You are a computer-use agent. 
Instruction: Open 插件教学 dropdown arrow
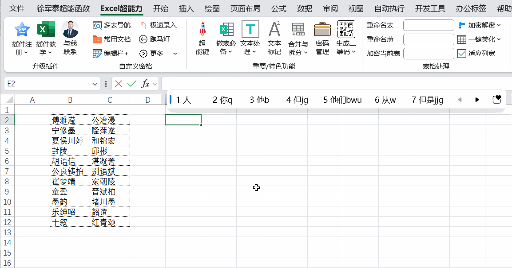pyautogui.click(x=50, y=52)
